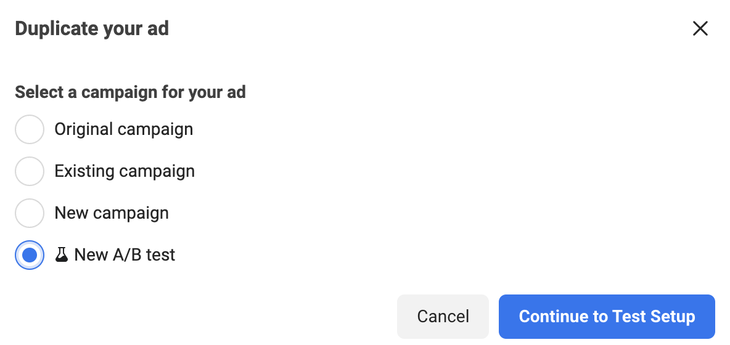730x345 pixels.
Task: Click the blue Continue to Test Setup button
Action: coord(607,316)
